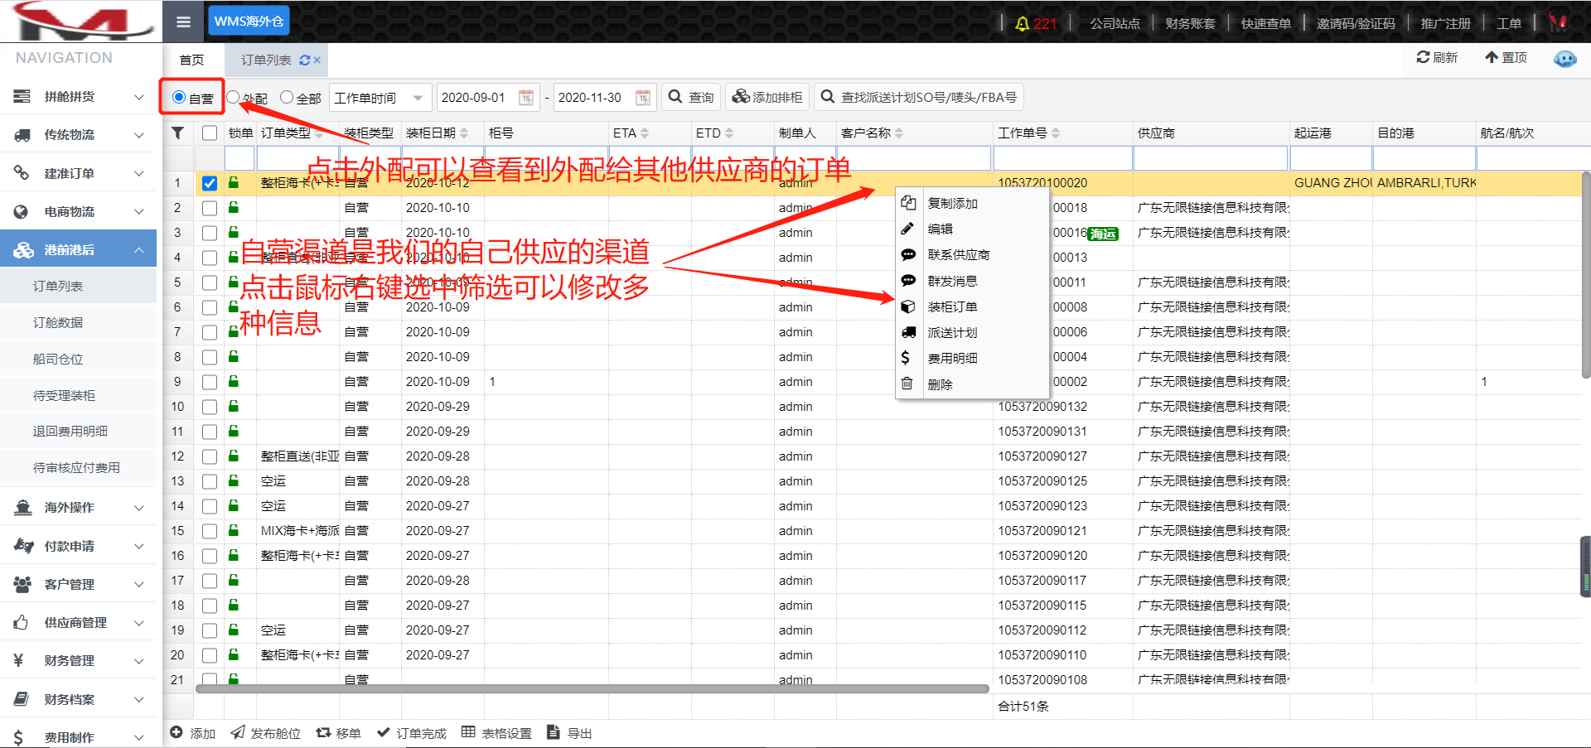This screenshot has width=1591, height=748.
Task: Expand the 海外操作 navigation section
Action: (x=79, y=507)
